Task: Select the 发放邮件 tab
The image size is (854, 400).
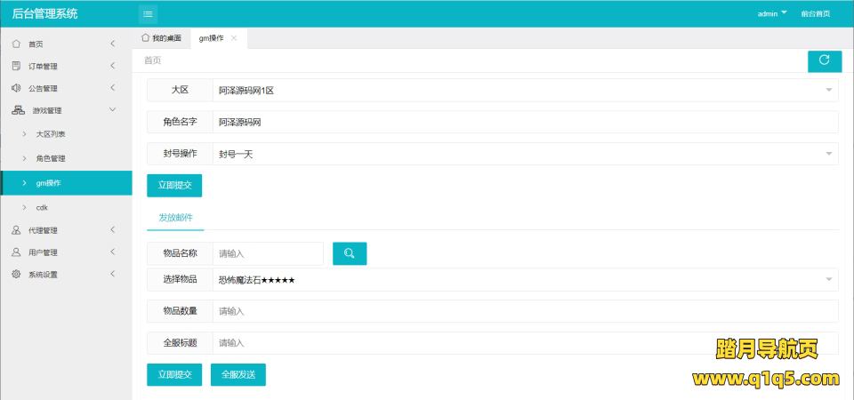Action: (x=175, y=218)
